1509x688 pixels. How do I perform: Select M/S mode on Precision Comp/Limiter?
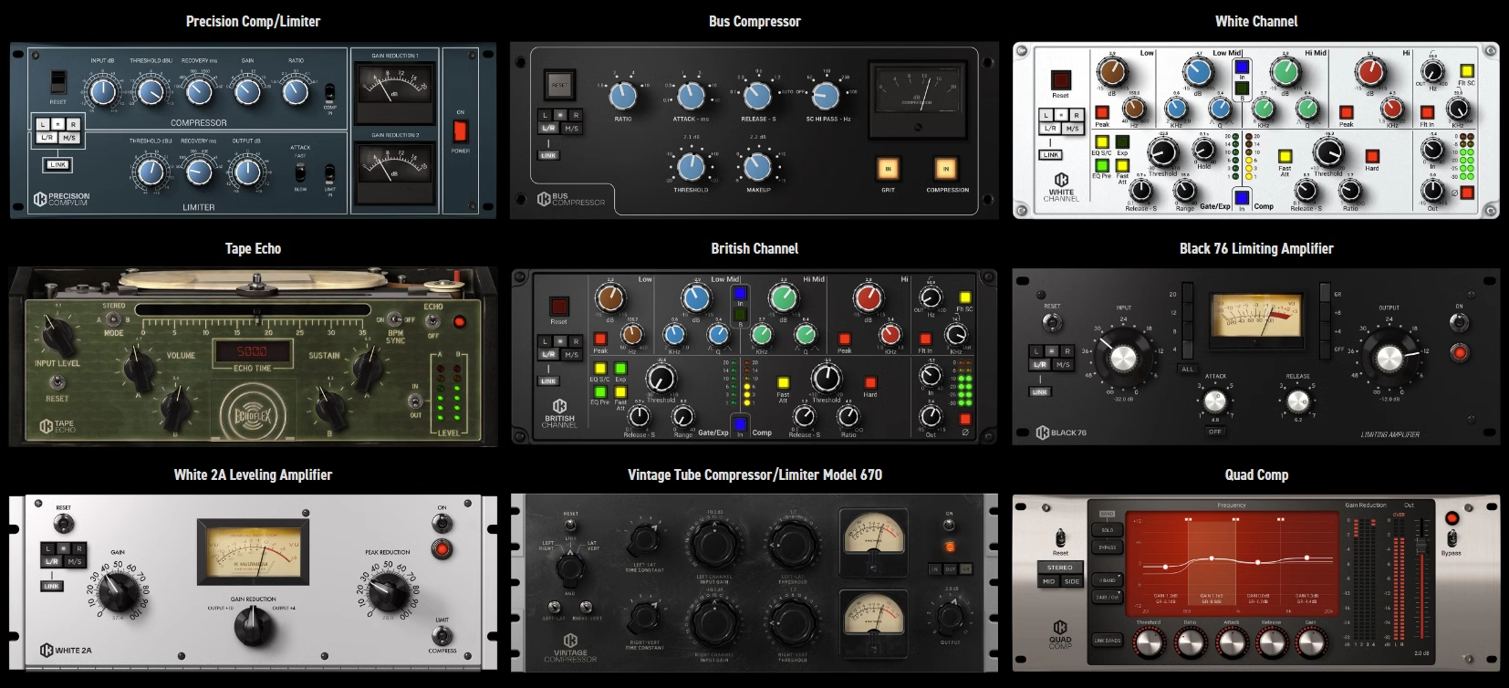pyautogui.click(x=69, y=138)
